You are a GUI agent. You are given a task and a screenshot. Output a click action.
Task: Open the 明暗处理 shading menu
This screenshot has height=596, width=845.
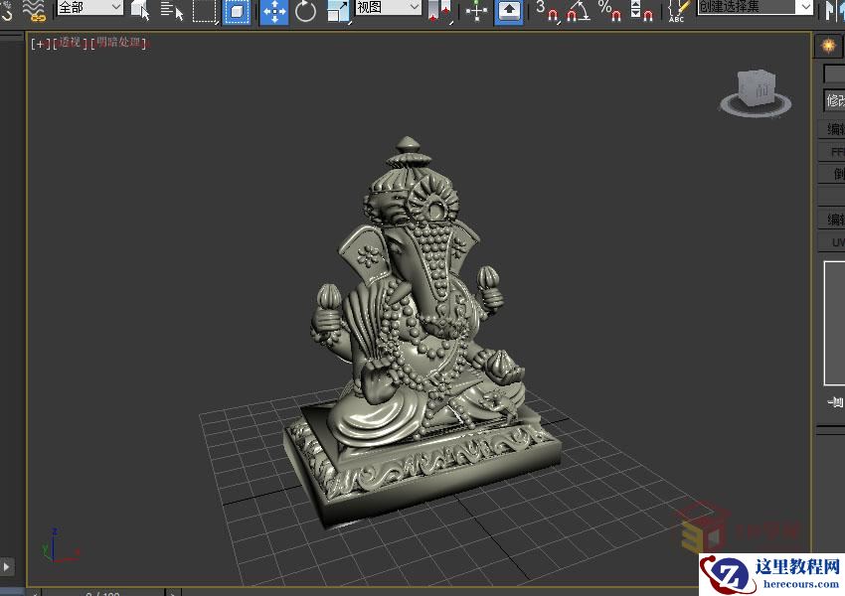(118, 43)
